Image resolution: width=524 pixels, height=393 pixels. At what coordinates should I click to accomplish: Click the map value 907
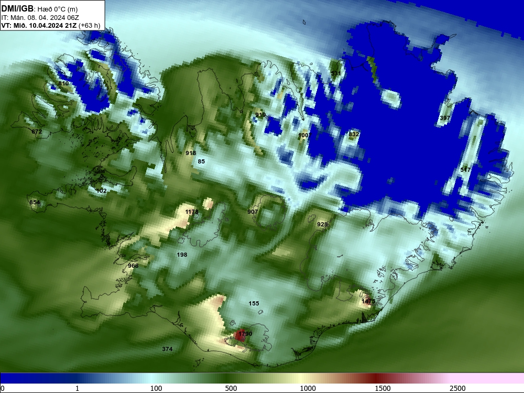coord(253,212)
